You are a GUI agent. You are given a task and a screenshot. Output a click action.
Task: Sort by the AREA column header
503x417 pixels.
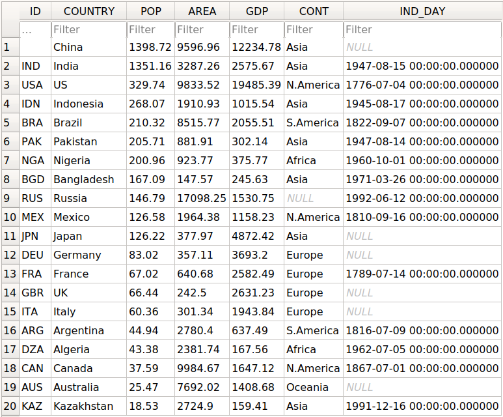202,11
